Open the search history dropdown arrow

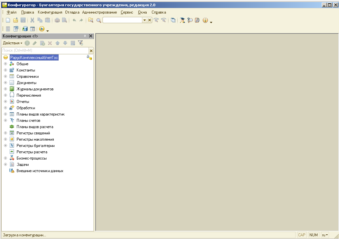tap(145, 20)
